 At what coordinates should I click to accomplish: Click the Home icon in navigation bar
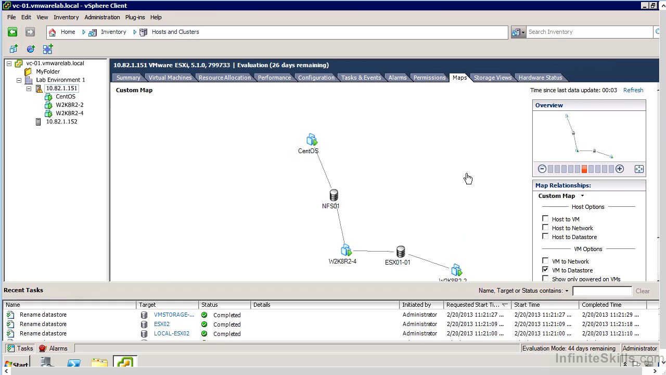52,32
